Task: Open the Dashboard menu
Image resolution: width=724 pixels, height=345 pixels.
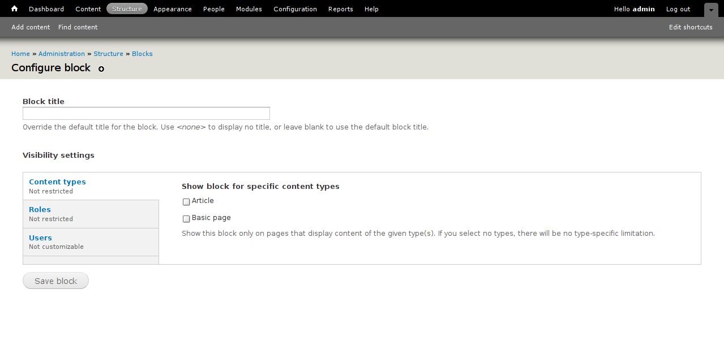Action: point(46,9)
